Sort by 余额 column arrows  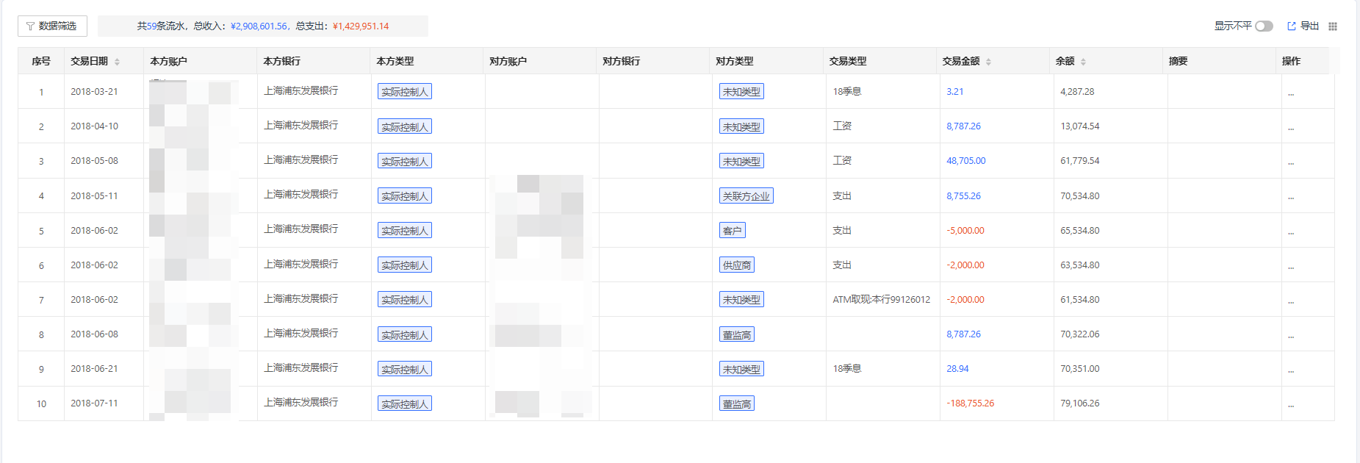tap(1083, 62)
